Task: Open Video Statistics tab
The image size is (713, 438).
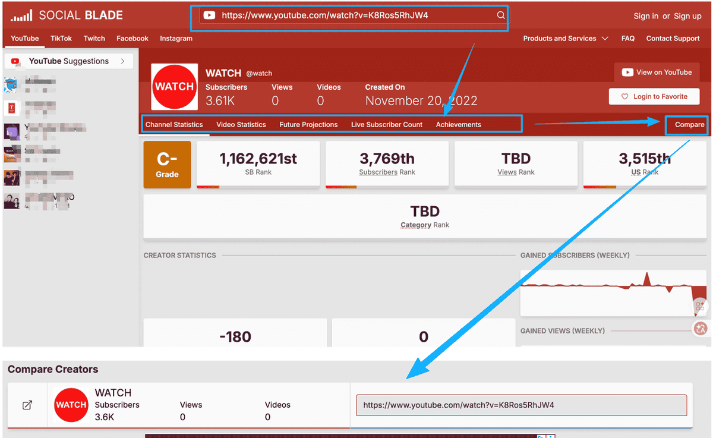Action: [x=241, y=124]
